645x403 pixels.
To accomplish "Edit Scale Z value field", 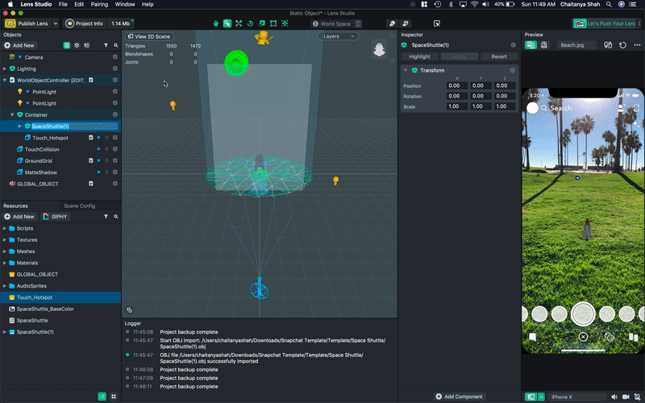I will (x=505, y=106).
